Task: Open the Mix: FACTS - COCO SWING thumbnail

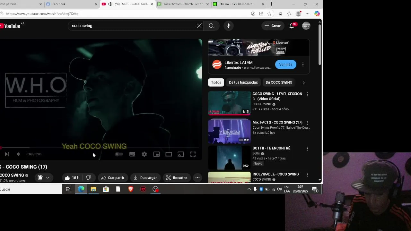Action: click(x=229, y=131)
